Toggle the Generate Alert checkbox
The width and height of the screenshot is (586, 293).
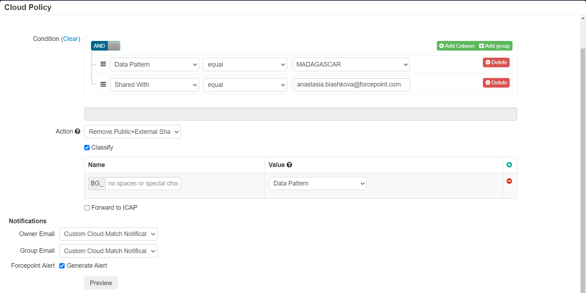(62, 266)
